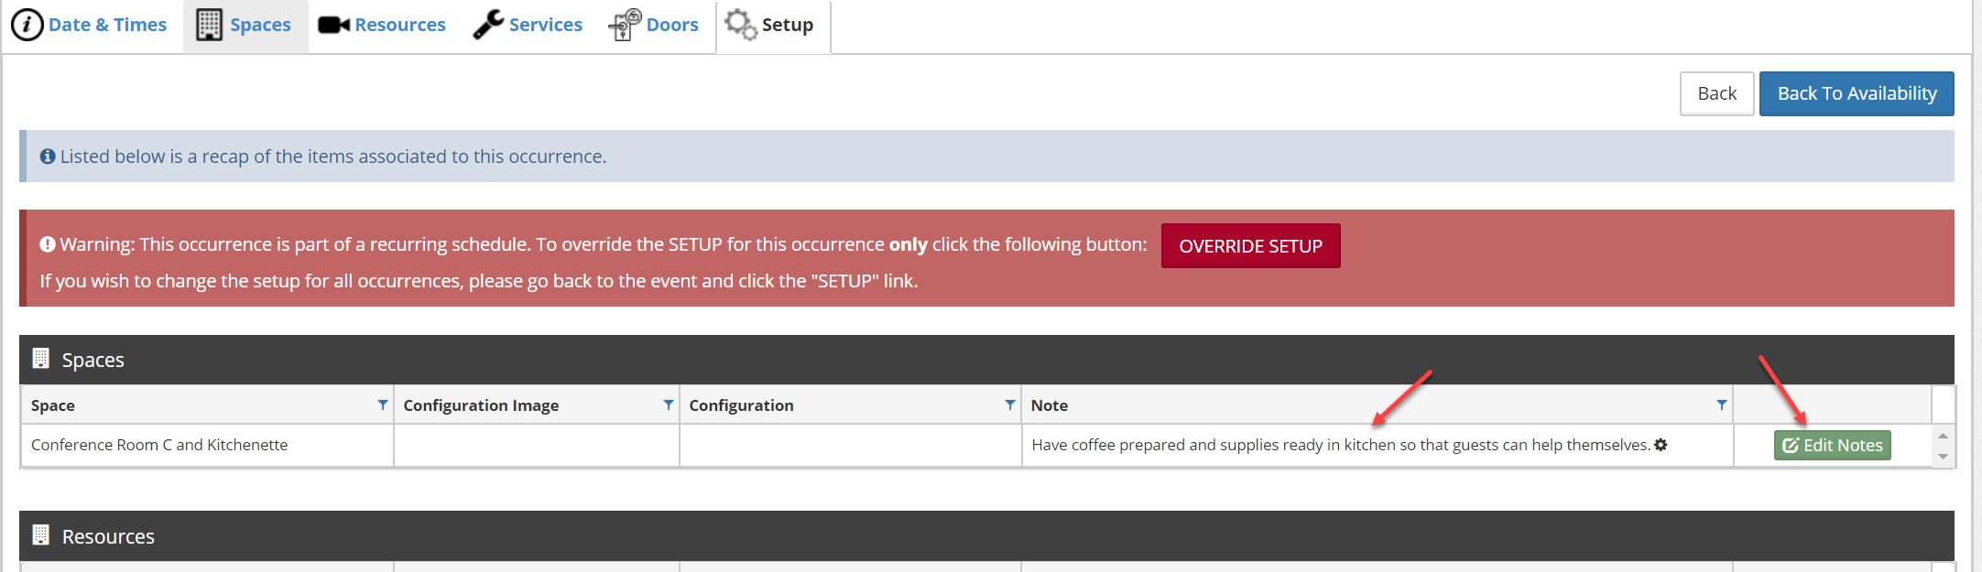The image size is (1982, 572).
Task: Open the Configuration column filter
Action: click(x=1010, y=405)
